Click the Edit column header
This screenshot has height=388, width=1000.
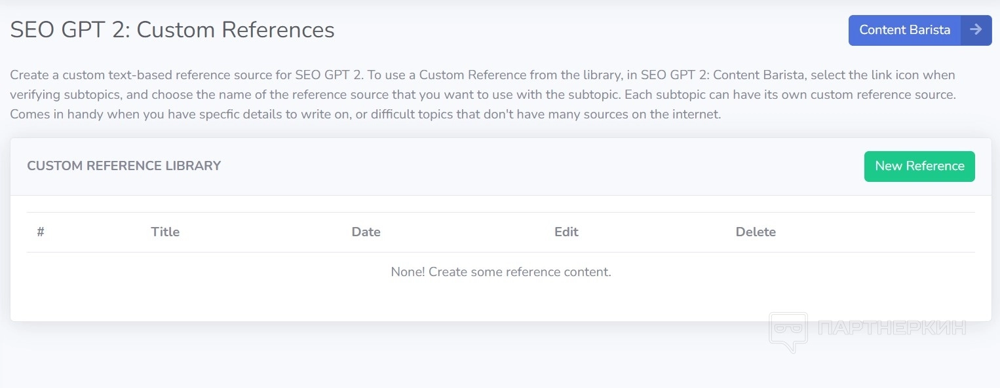coord(566,232)
